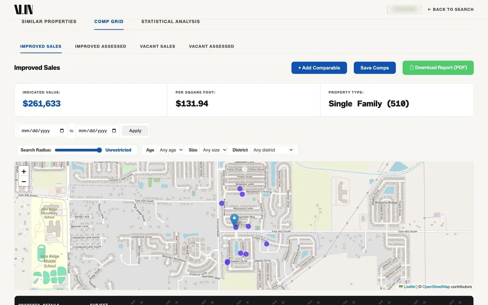This screenshot has height=305, width=488.
Task: Select the Improved Assessed sub-tab
Action: tap(100, 46)
